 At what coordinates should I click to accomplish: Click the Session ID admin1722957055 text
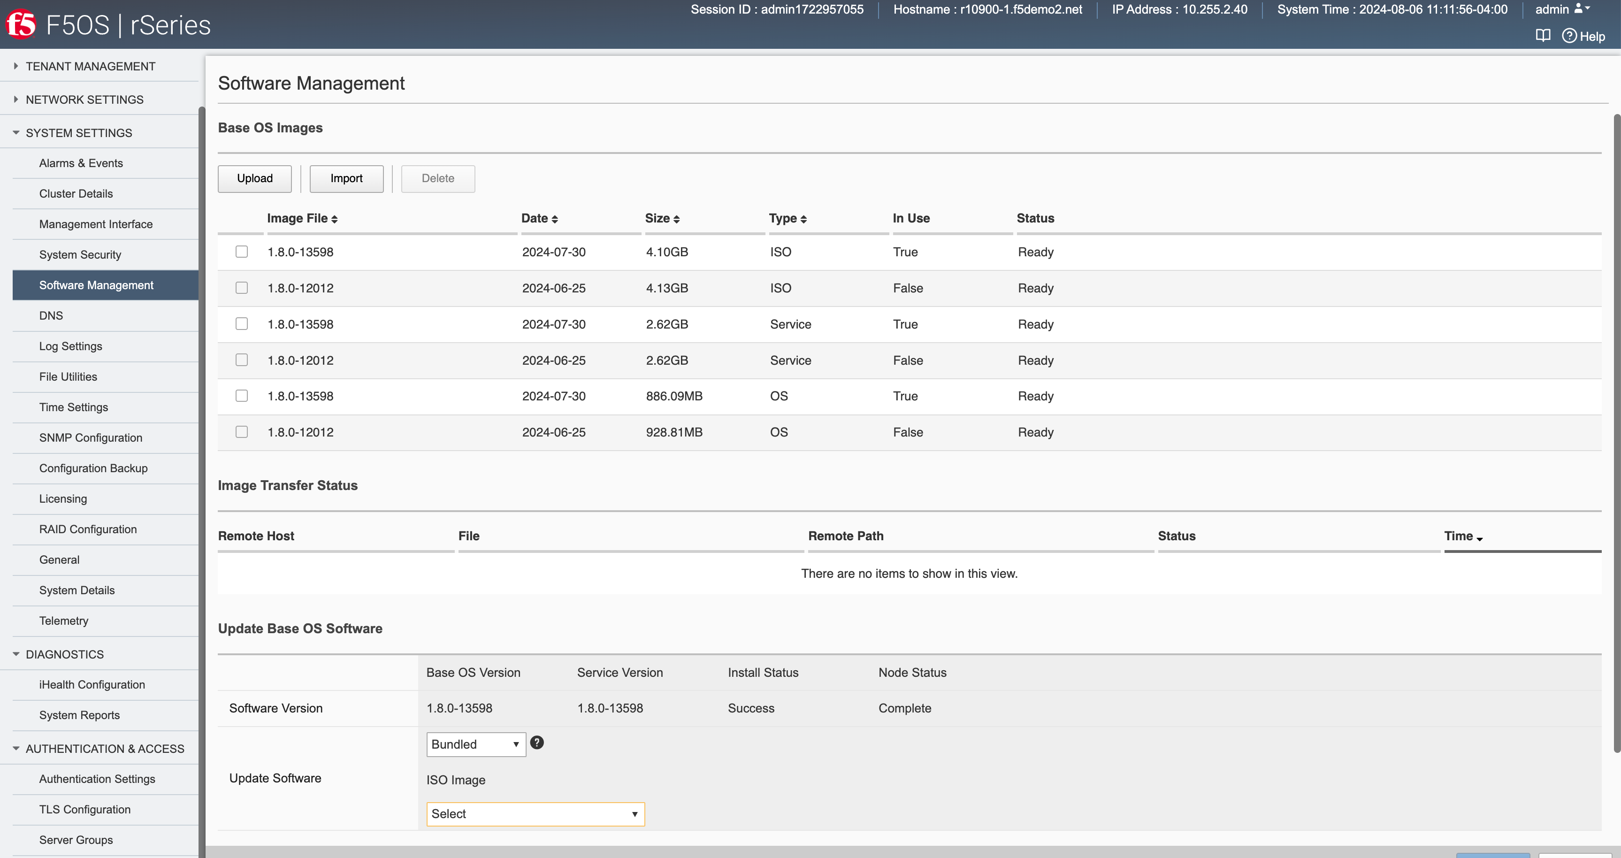pos(777,9)
